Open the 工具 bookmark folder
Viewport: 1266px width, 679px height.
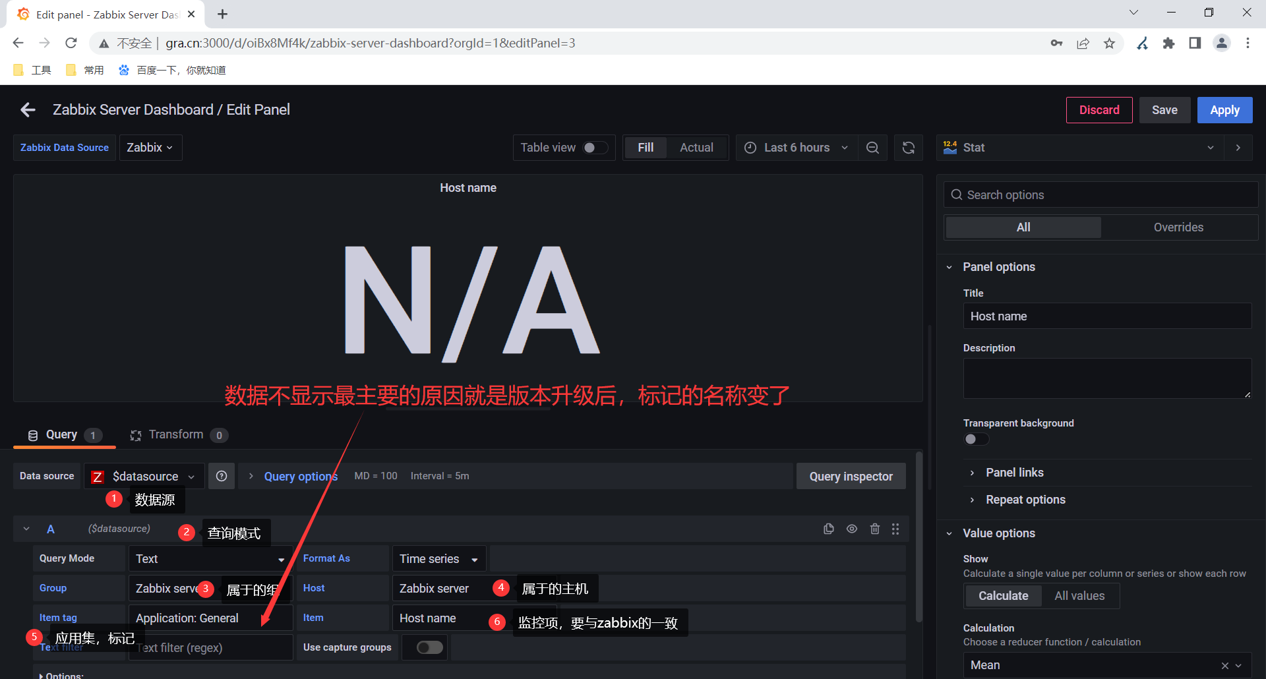click(x=32, y=70)
